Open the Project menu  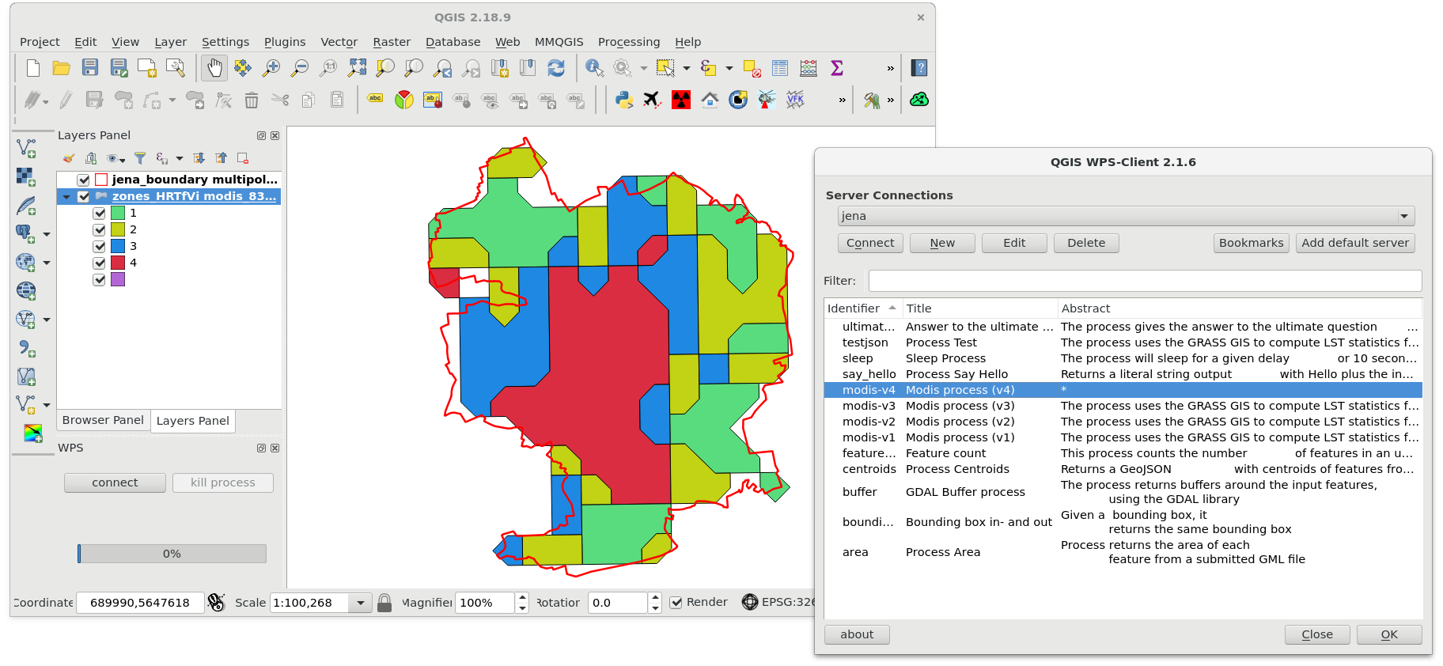(40, 42)
